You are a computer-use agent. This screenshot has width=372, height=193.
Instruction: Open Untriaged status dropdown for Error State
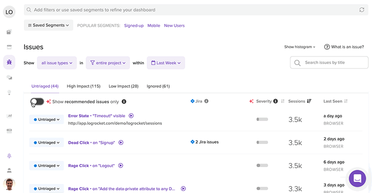(x=46, y=119)
